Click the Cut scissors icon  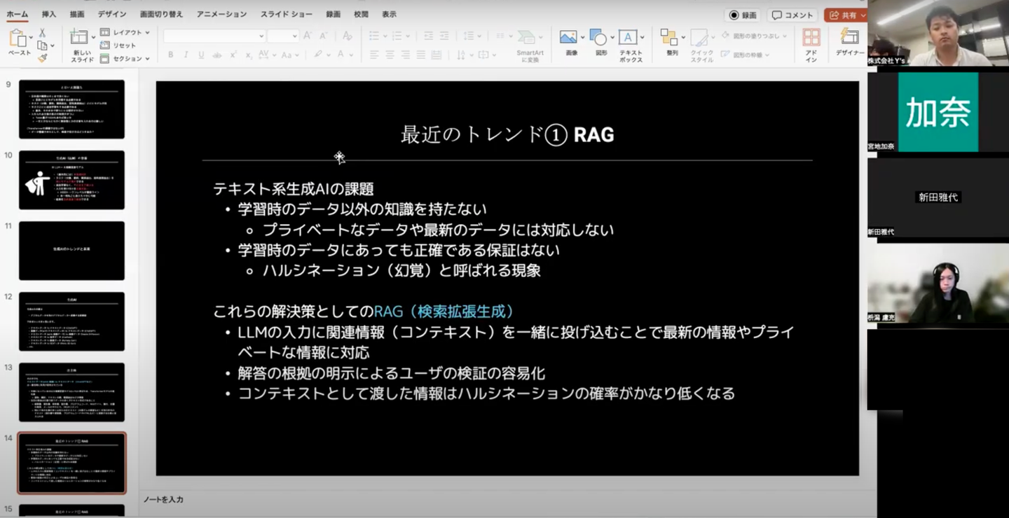coord(42,33)
